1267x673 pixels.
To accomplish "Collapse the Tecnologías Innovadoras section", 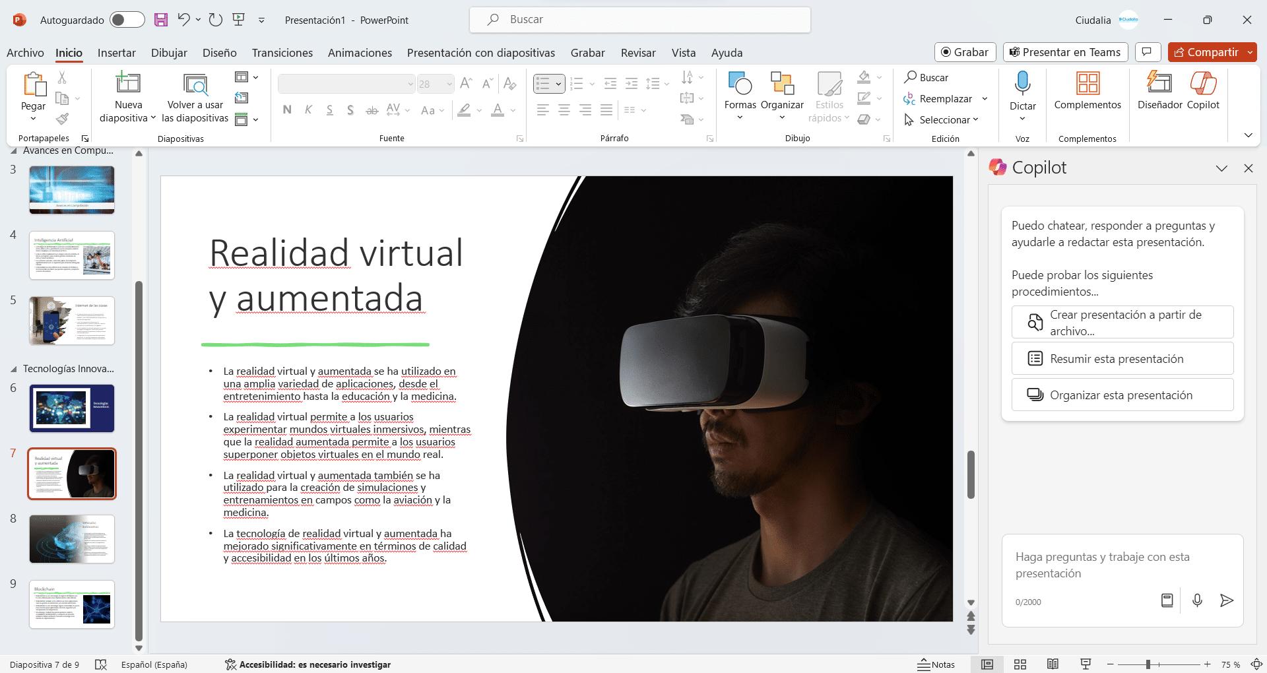I will [15, 368].
